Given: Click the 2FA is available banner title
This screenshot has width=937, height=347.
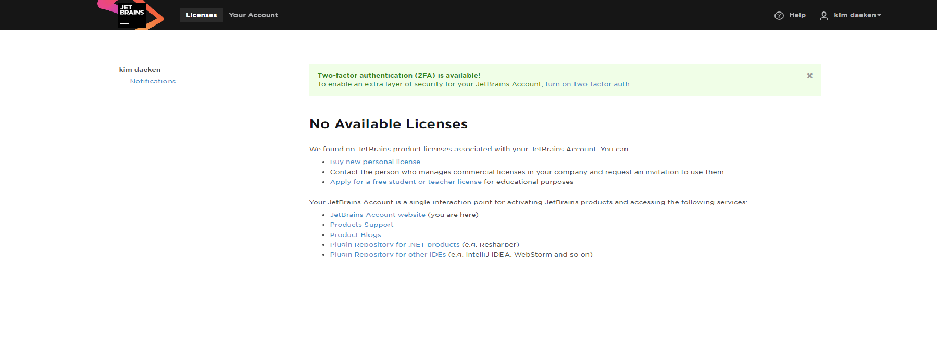Looking at the screenshot, I should point(399,76).
